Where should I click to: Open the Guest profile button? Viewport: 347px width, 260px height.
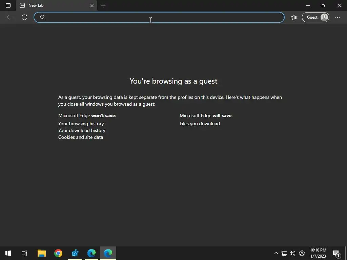[x=315, y=17]
